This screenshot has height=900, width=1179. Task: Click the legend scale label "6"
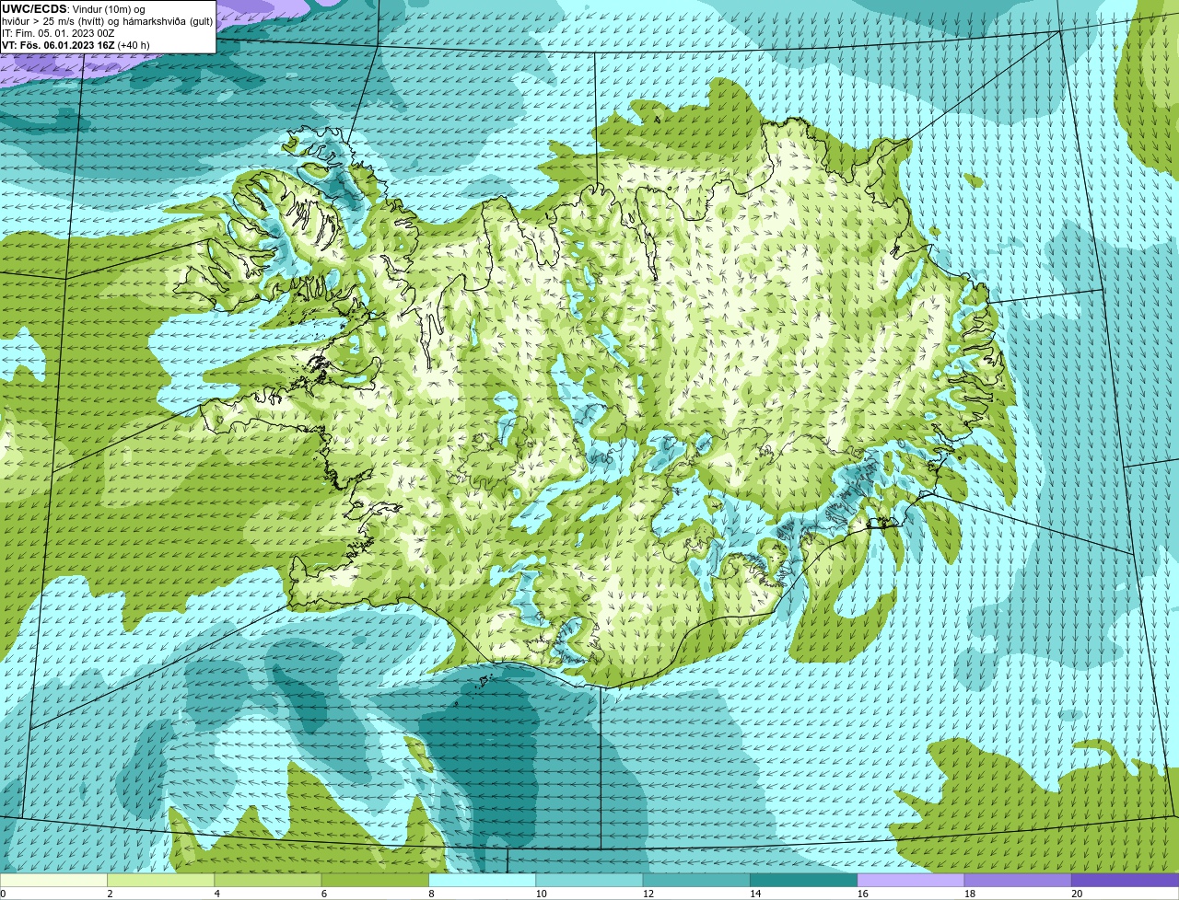coord(323,894)
